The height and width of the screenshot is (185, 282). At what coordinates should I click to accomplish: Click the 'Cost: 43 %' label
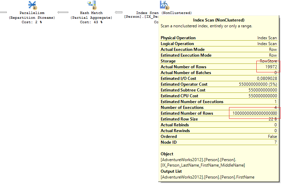tap(91, 22)
